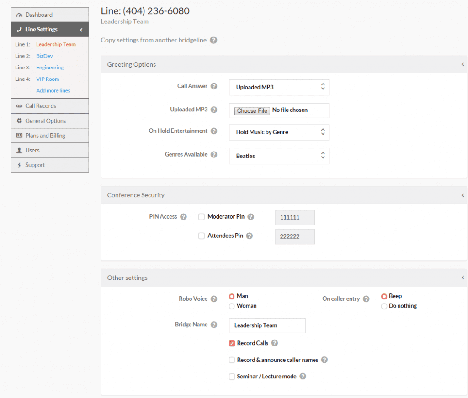The width and height of the screenshot is (468, 398).
Task: Open help icon next to Attendees Pin
Action: [x=250, y=236]
